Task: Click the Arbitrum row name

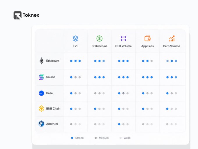Action: (x=52, y=124)
